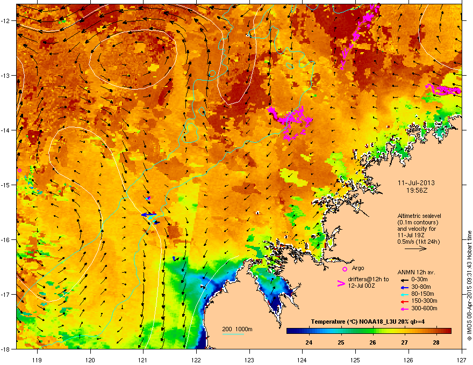
Task: Click the longitude axis label '125'
Action: click(355, 360)
